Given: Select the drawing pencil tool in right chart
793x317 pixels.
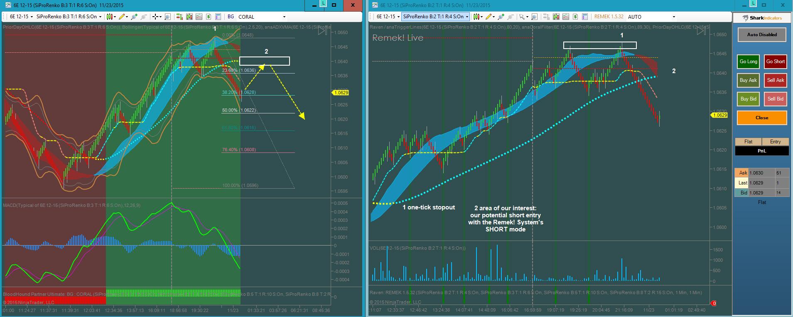Looking at the screenshot, I should [489, 17].
